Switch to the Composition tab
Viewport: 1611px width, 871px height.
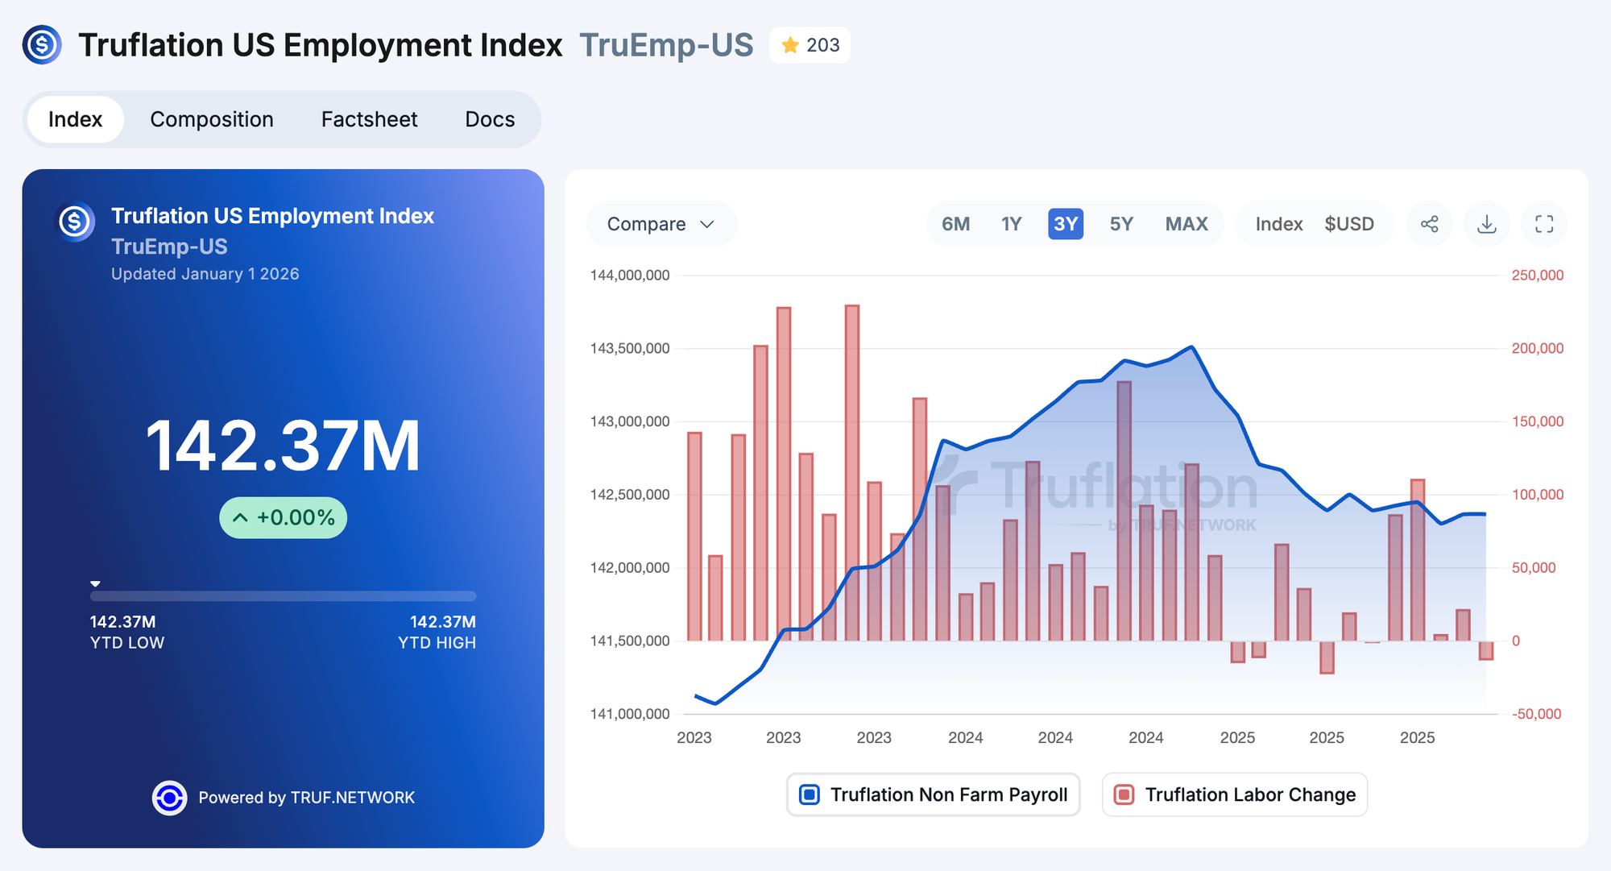tap(212, 119)
